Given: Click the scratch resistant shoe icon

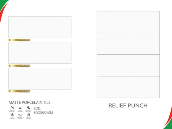Looking at the screenshot, I should click(28, 107).
